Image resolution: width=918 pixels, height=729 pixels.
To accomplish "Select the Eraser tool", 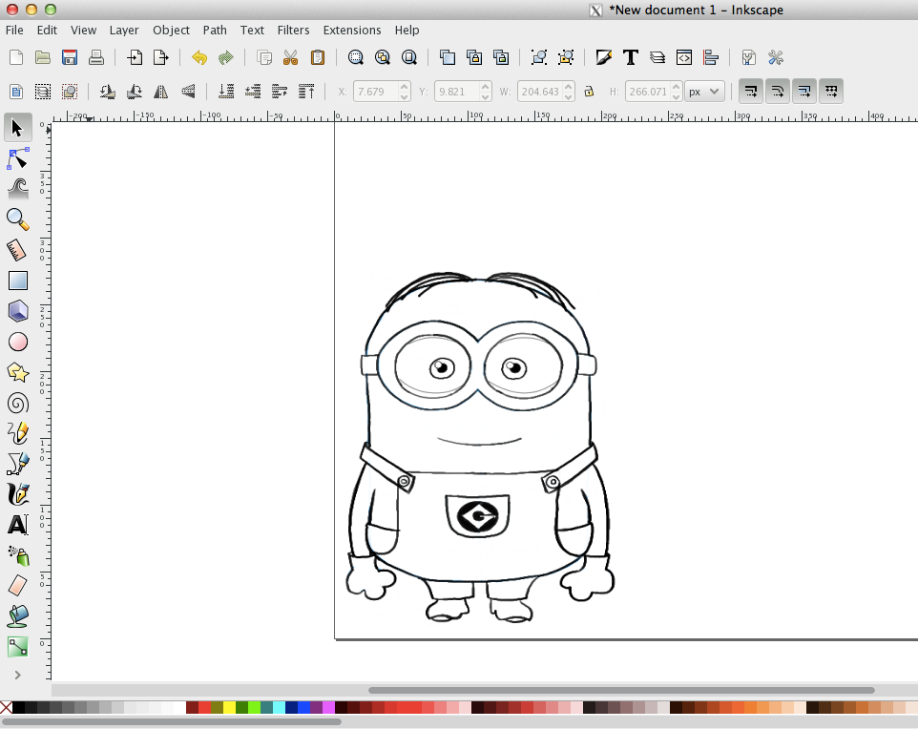I will click(17, 585).
